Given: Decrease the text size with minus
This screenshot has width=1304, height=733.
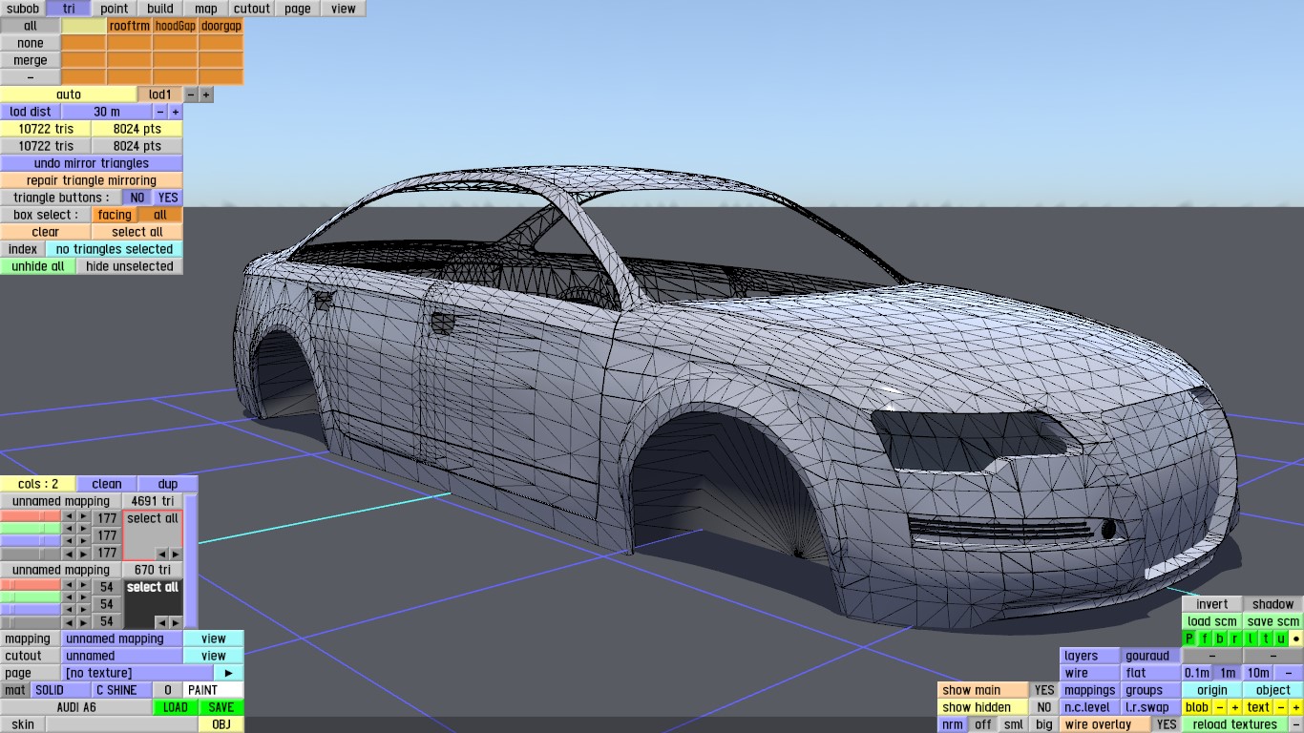Looking at the screenshot, I should [1281, 707].
